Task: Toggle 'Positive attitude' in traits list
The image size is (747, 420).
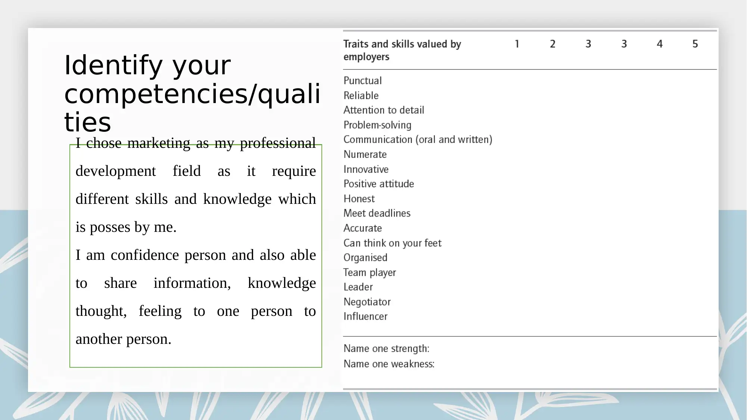Action: coord(378,184)
